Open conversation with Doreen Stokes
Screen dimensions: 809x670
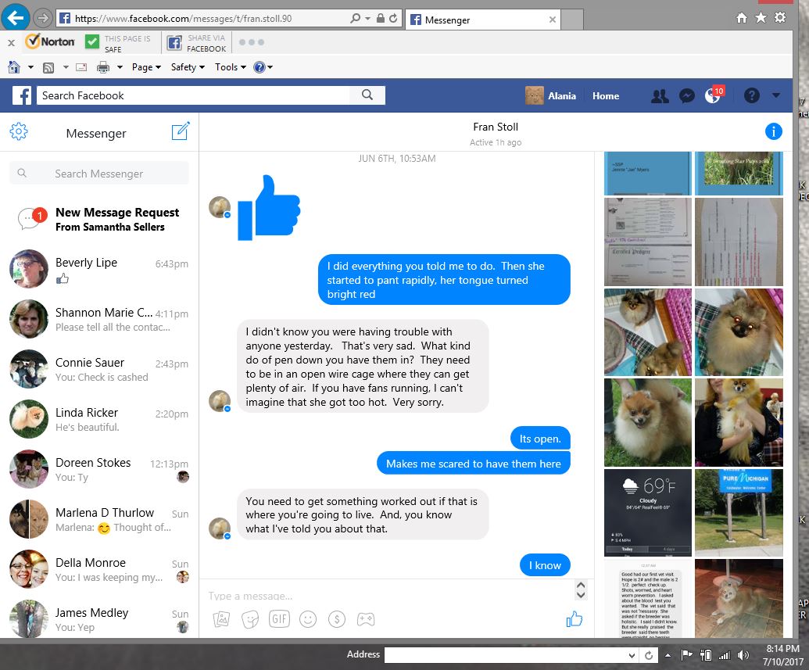point(99,470)
